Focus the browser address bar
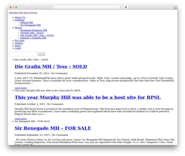The image size is (185, 156). [88, 7]
